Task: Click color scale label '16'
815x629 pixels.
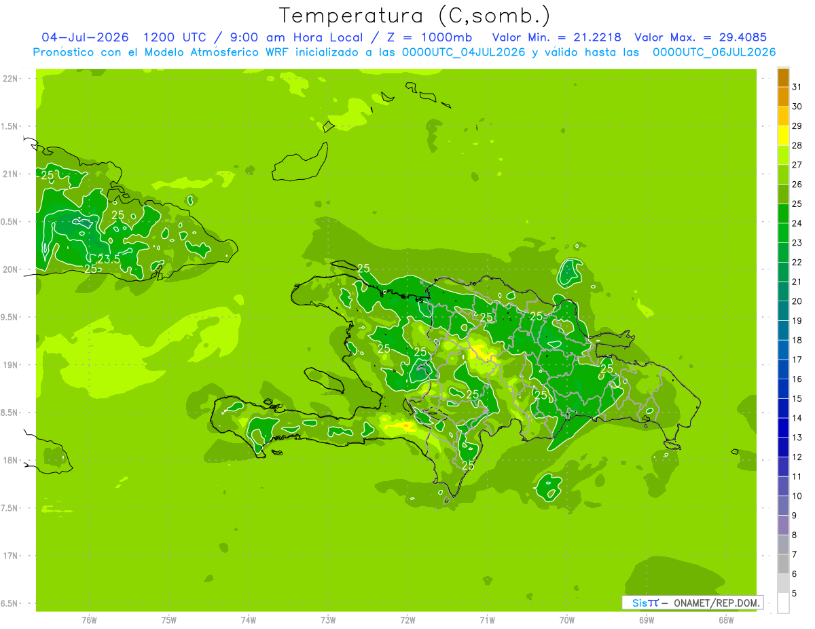Action: (797, 379)
